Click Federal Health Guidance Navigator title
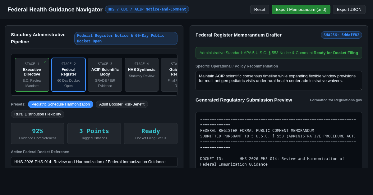Viewport: 373px width, 195px height. (55, 10)
